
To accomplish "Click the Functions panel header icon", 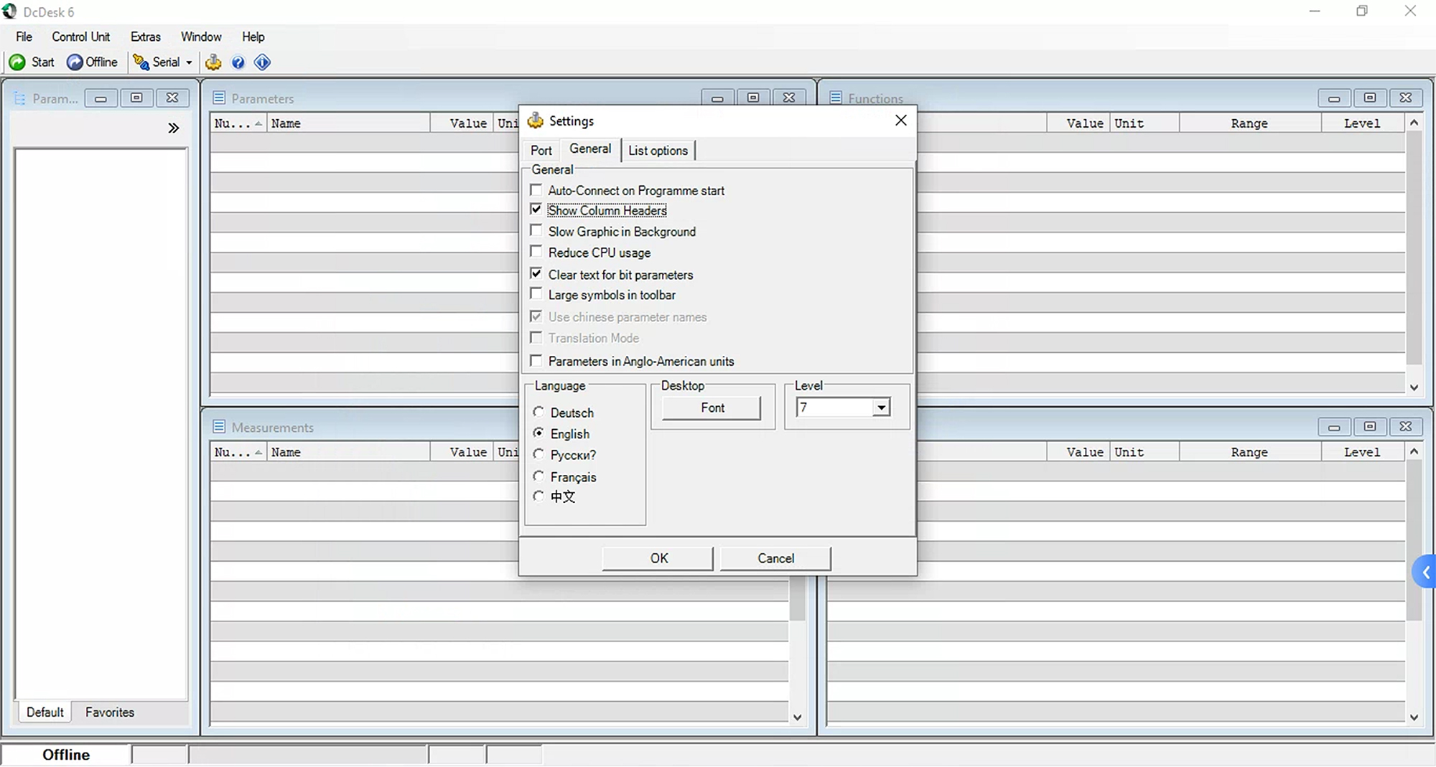I will [x=836, y=98].
